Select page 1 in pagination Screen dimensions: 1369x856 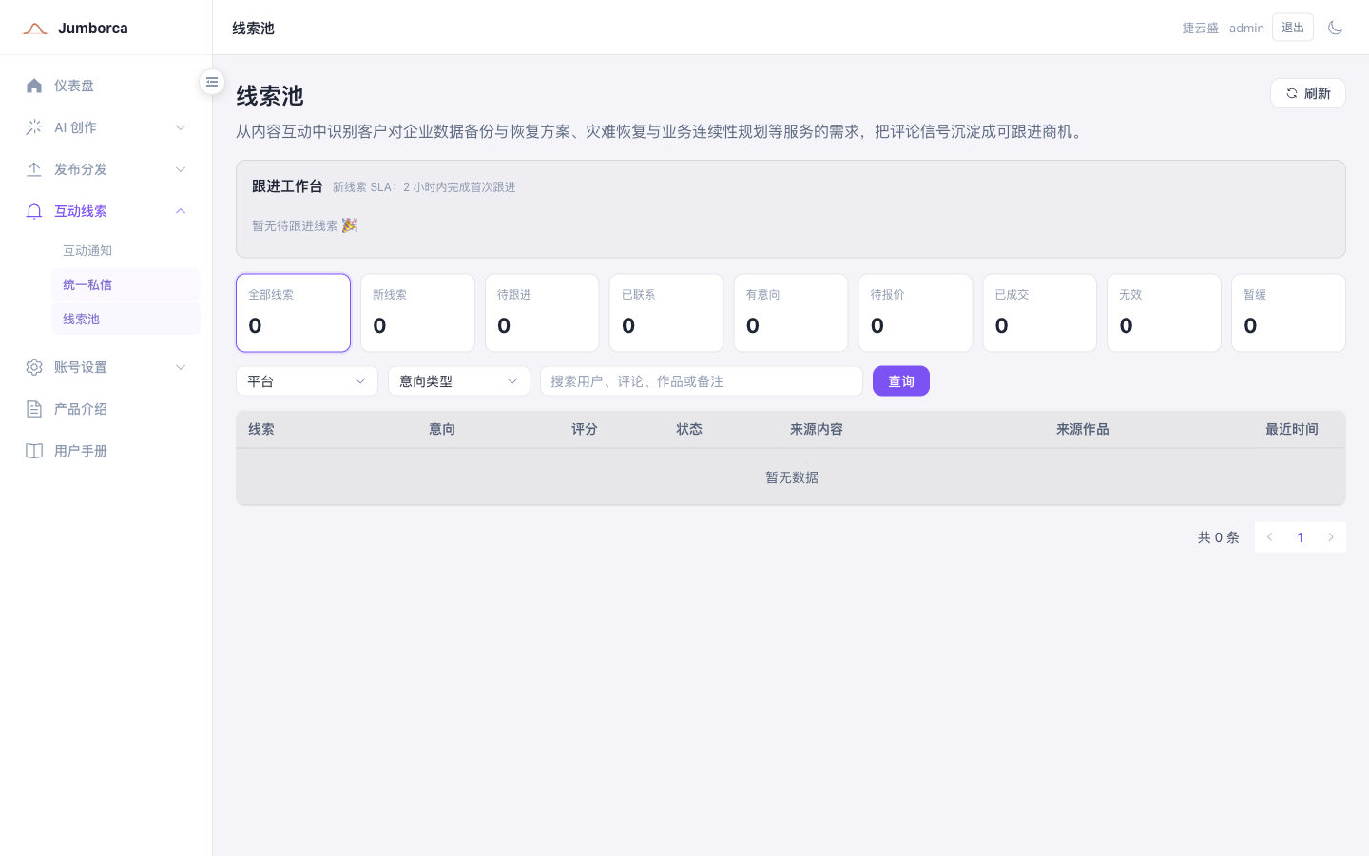1301,537
